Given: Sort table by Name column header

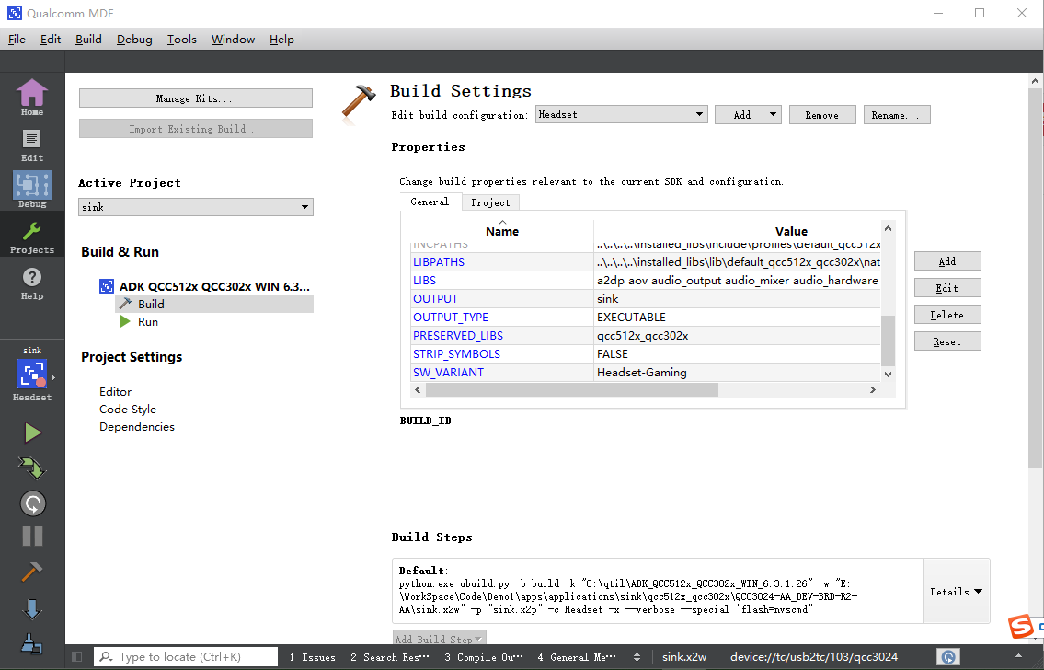Looking at the screenshot, I should click(x=502, y=231).
